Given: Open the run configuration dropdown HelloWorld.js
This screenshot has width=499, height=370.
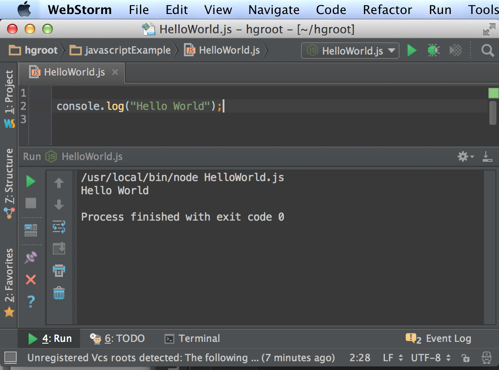Looking at the screenshot, I should 350,51.
